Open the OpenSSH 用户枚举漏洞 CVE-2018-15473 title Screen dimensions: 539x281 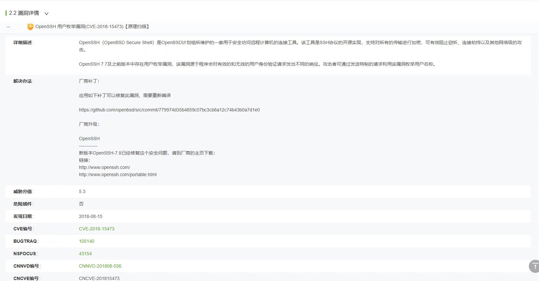(93, 27)
